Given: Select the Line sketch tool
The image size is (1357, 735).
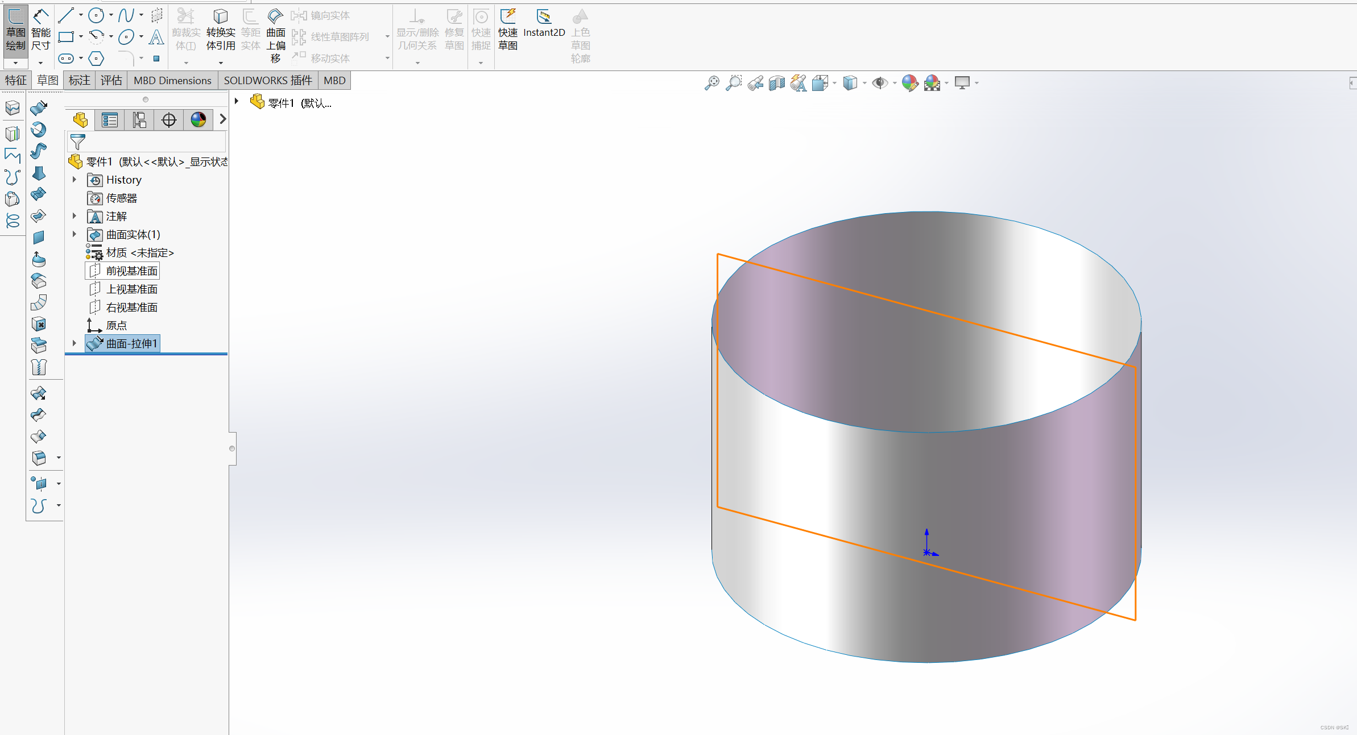Looking at the screenshot, I should [x=66, y=15].
